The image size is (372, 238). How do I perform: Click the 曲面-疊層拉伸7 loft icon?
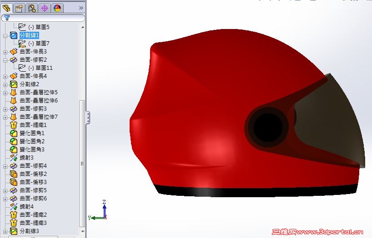click(14, 117)
